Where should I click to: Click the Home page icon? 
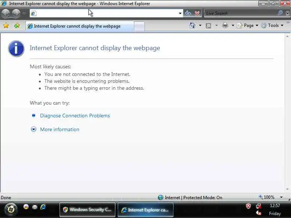[x=192, y=25]
